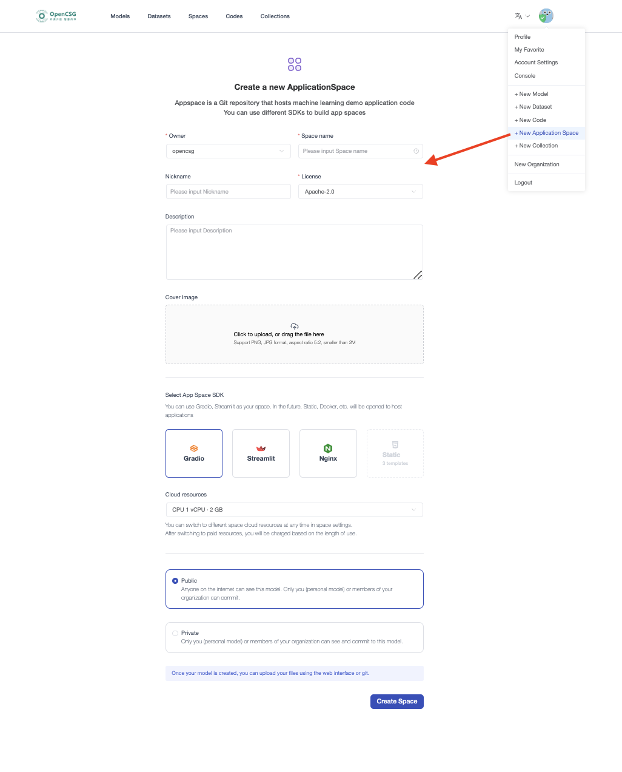
Task: Open the Owner dropdown showing opencsg
Action: (228, 151)
